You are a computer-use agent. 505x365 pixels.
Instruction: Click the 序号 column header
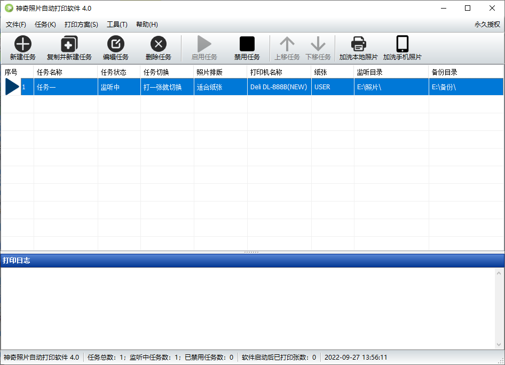18,72
